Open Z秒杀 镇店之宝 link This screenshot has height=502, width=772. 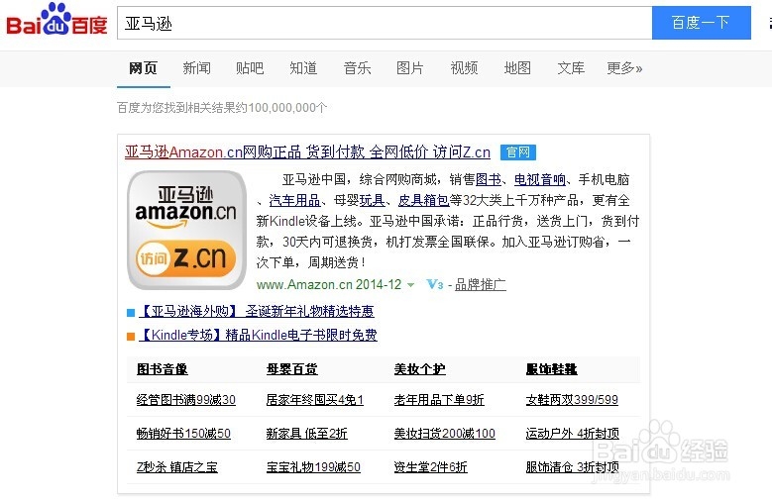click(177, 466)
